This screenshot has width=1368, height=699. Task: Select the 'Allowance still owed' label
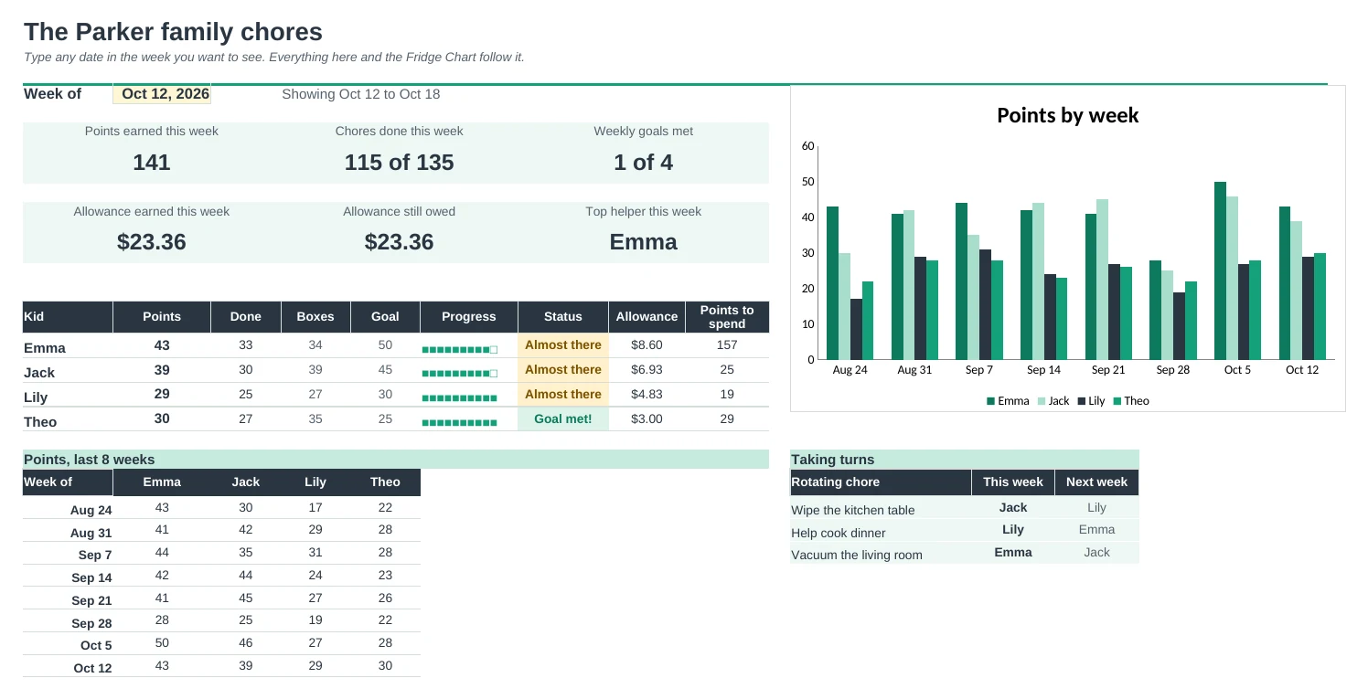coord(399,211)
